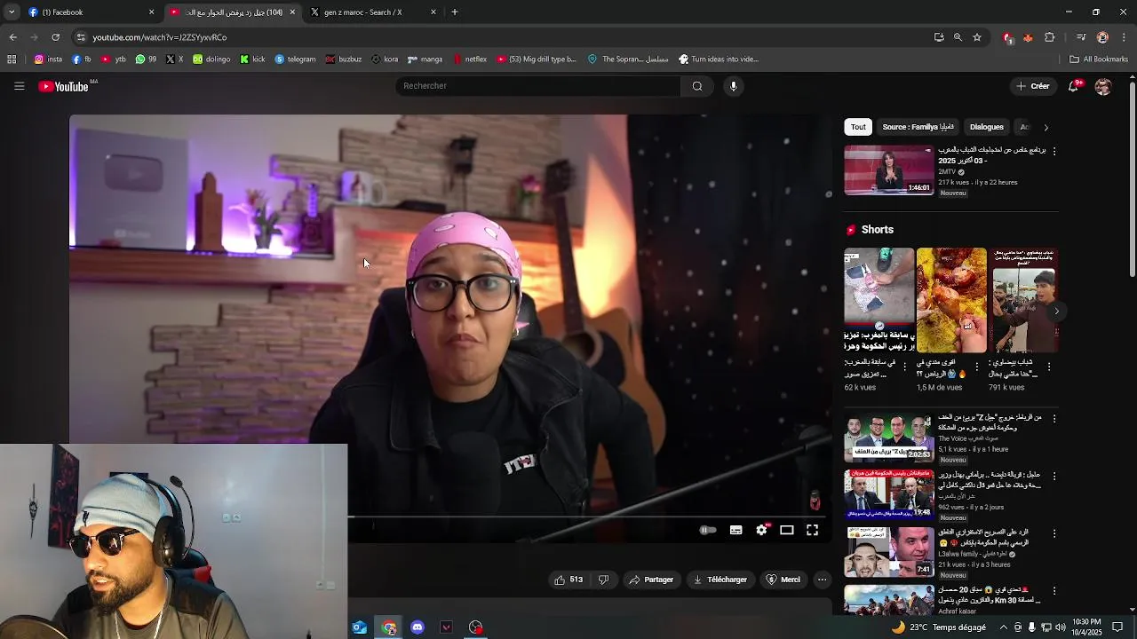Open Windows notification center icon
The width and height of the screenshot is (1137, 639).
pos(1118,627)
